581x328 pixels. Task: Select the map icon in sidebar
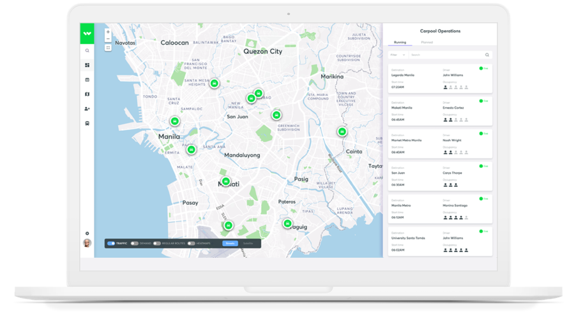click(x=87, y=94)
